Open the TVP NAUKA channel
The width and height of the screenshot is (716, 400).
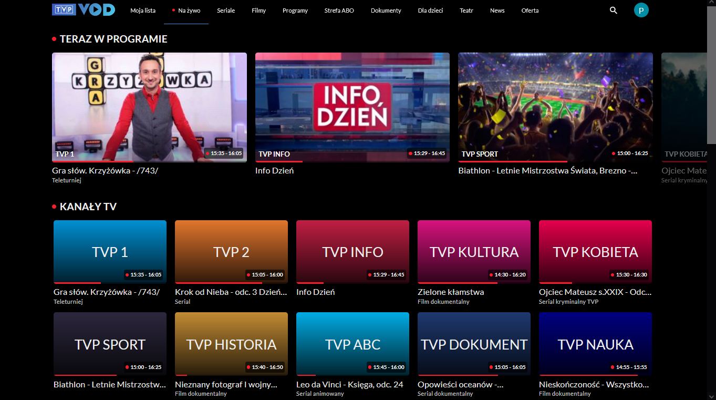(x=595, y=344)
